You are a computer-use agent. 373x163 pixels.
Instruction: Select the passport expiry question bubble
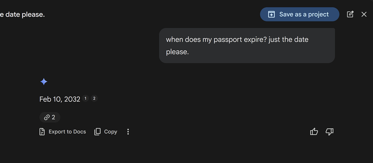[247, 46]
